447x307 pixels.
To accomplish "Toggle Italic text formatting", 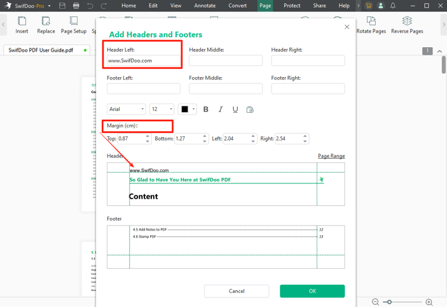I will coord(221,110).
